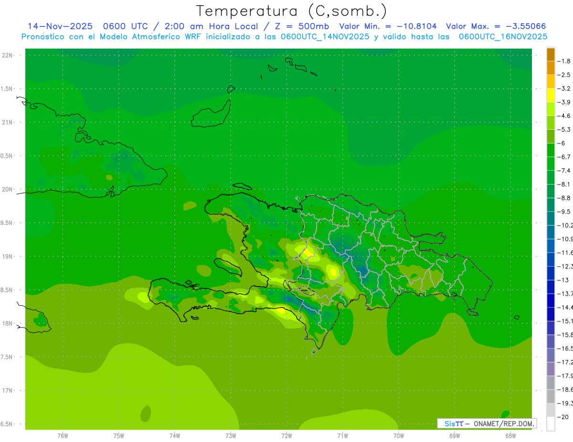Click the '-15.1' color scale label
Image resolution: width=573 pixels, height=442 pixels.
click(x=566, y=321)
